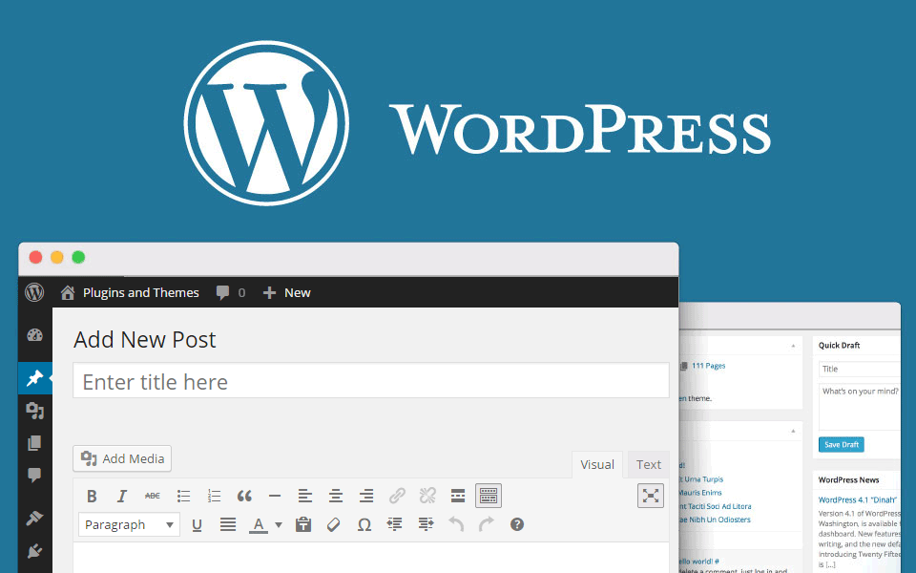Toggle italic formatting
This screenshot has height=573, width=916.
122,495
